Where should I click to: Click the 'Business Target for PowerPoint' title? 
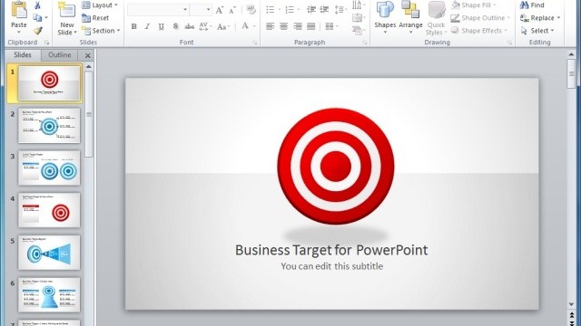point(331,250)
